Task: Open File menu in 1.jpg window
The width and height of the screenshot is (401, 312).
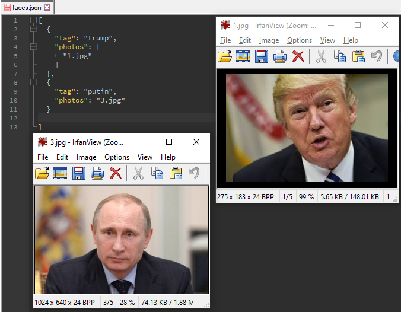Action: [x=225, y=40]
